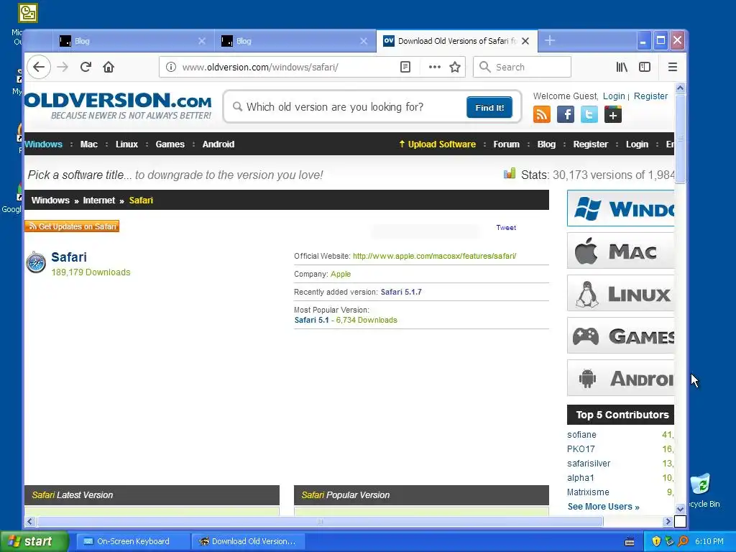Select Linux in the navigation bar
This screenshot has width=736, height=552.
point(126,144)
